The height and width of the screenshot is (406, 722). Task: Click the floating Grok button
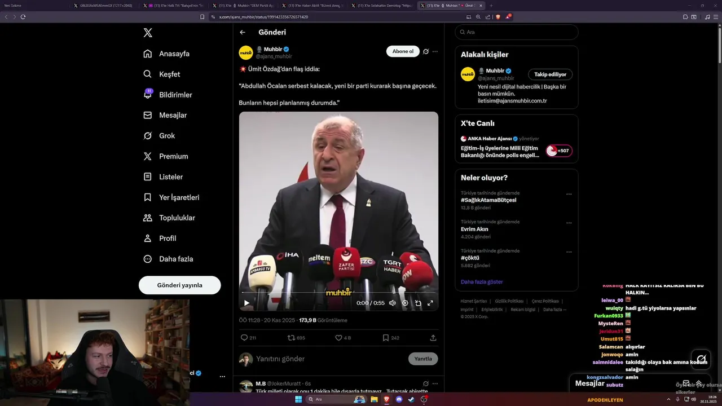pos(701,359)
